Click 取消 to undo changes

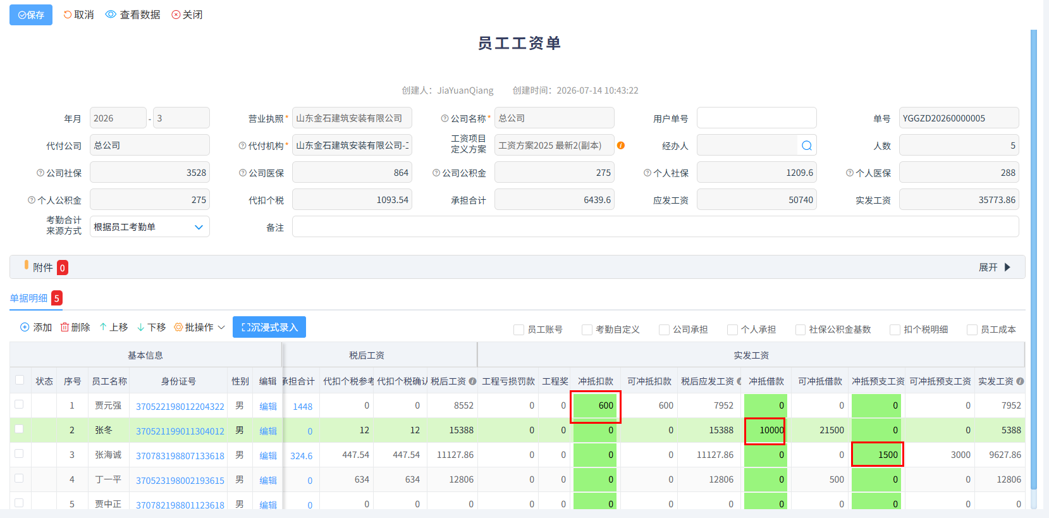point(78,15)
